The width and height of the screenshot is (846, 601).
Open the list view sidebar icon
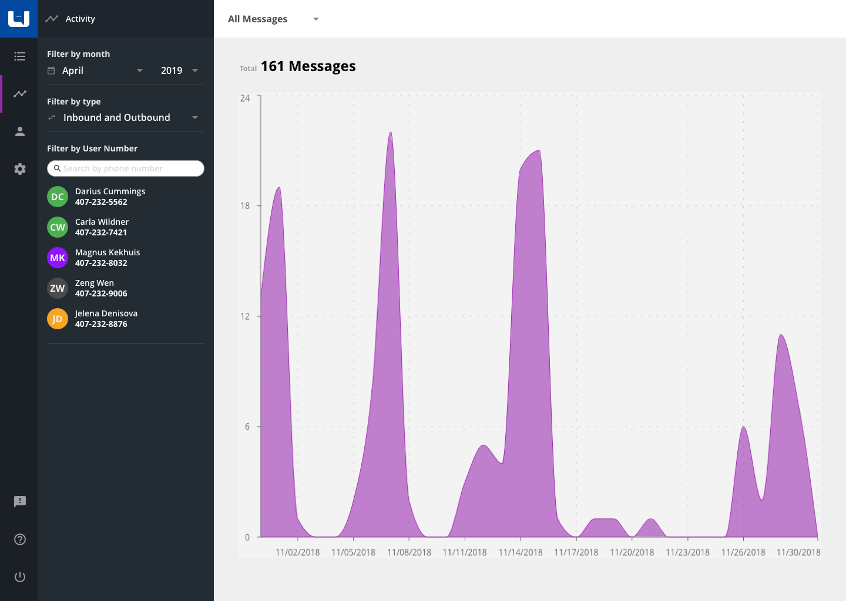click(x=20, y=56)
